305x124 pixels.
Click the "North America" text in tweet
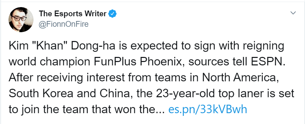pyautogui.click(x=239, y=78)
